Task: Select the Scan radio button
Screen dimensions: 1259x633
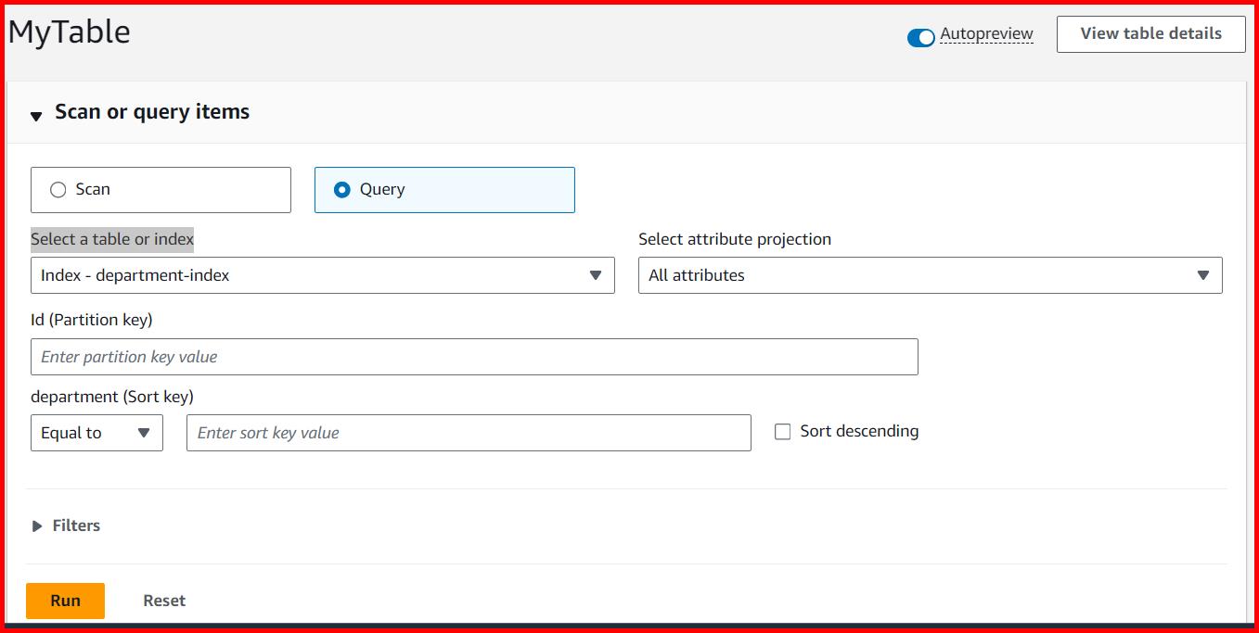Action: pos(59,189)
